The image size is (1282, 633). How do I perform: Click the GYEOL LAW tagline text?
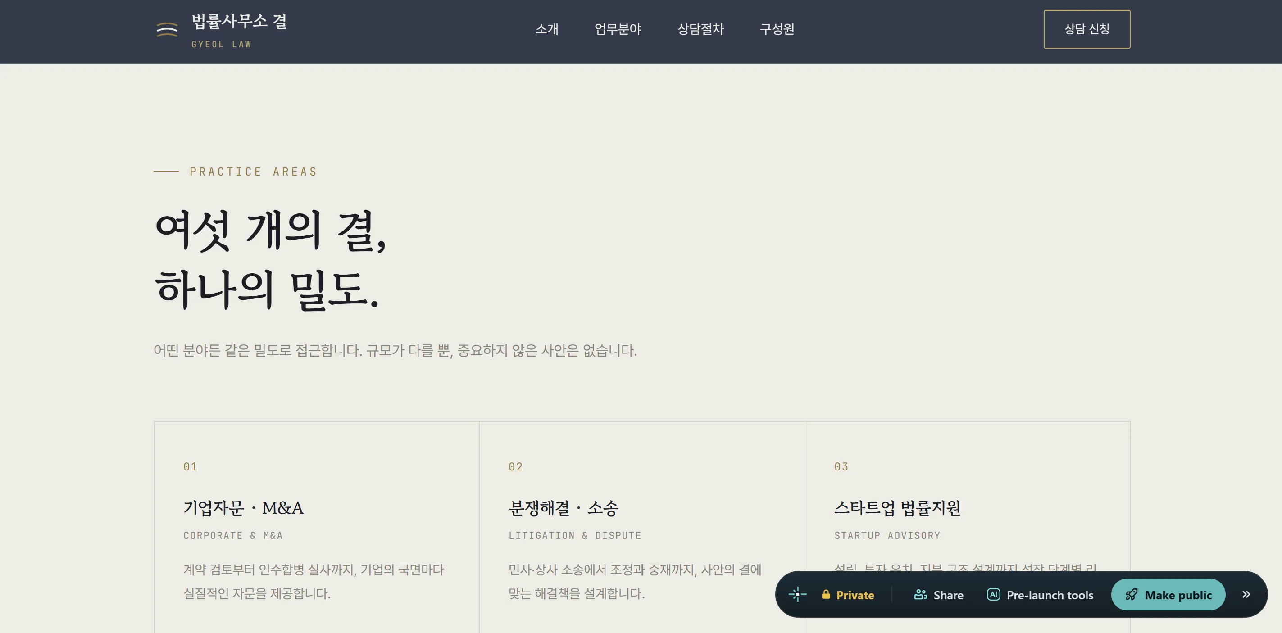coord(222,44)
